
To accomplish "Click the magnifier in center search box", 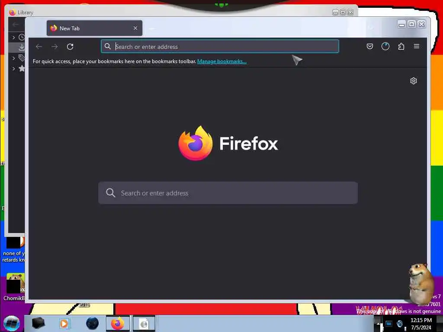I will point(110,193).
